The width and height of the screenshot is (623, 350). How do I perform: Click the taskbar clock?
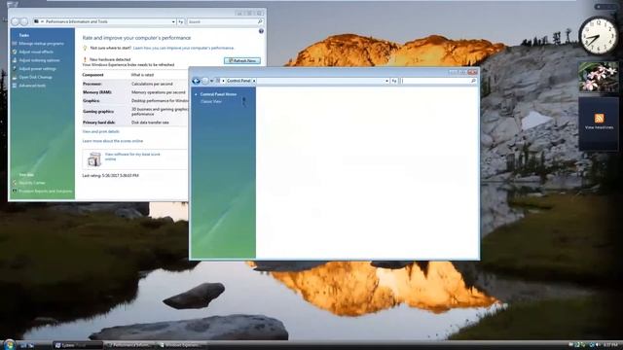click(610, 345)
